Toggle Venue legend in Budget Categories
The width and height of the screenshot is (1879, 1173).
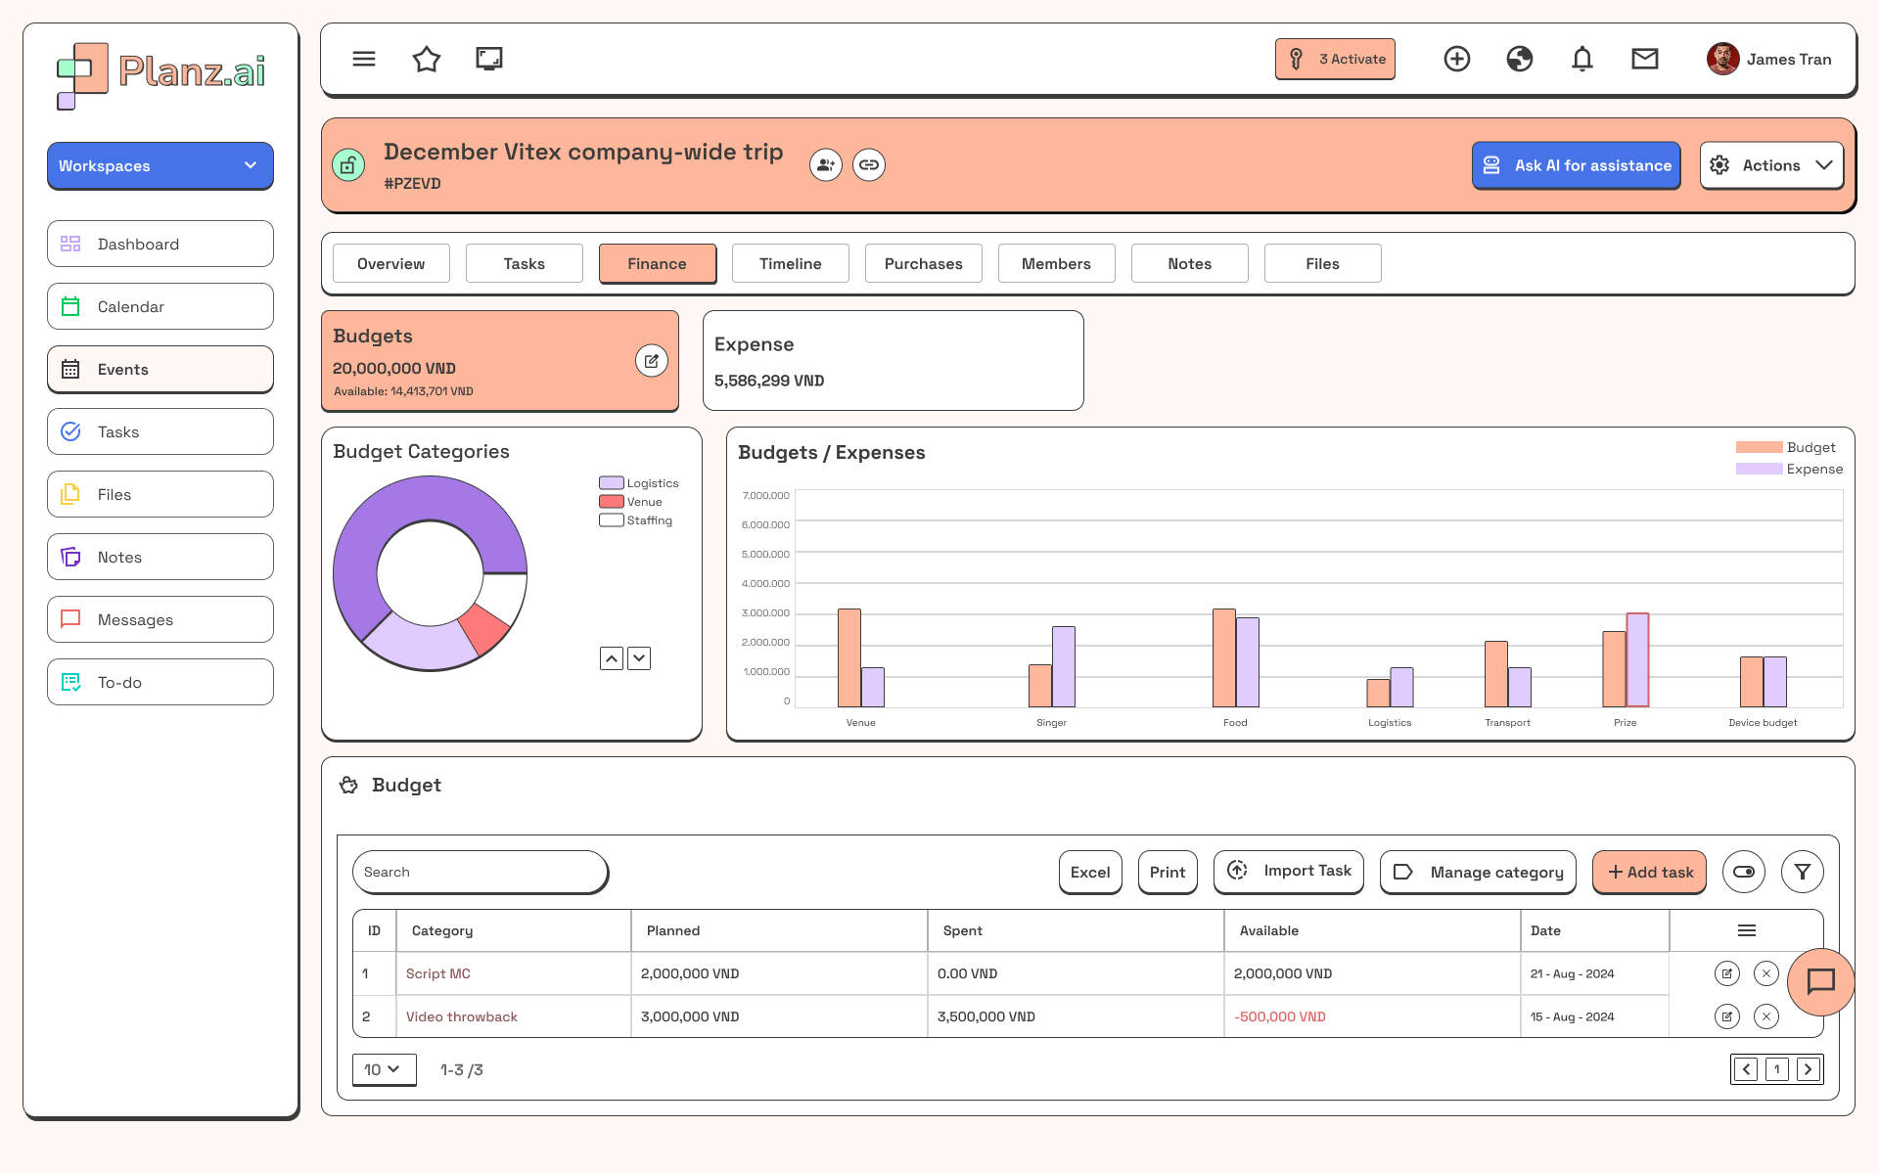tap(631, 502)
